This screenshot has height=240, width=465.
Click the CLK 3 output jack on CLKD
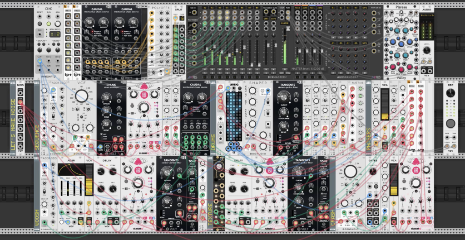pos(58,61)
